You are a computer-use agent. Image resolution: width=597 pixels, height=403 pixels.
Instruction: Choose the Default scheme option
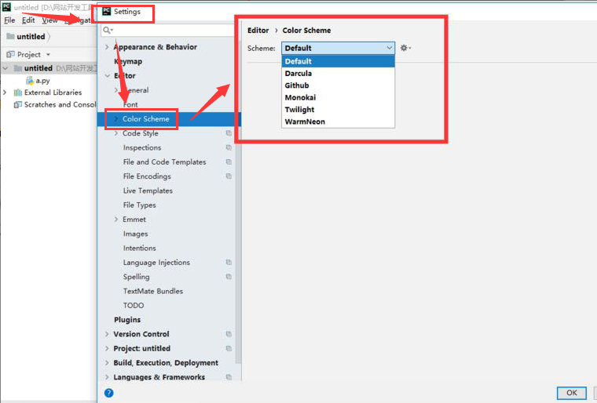[338, 61]
